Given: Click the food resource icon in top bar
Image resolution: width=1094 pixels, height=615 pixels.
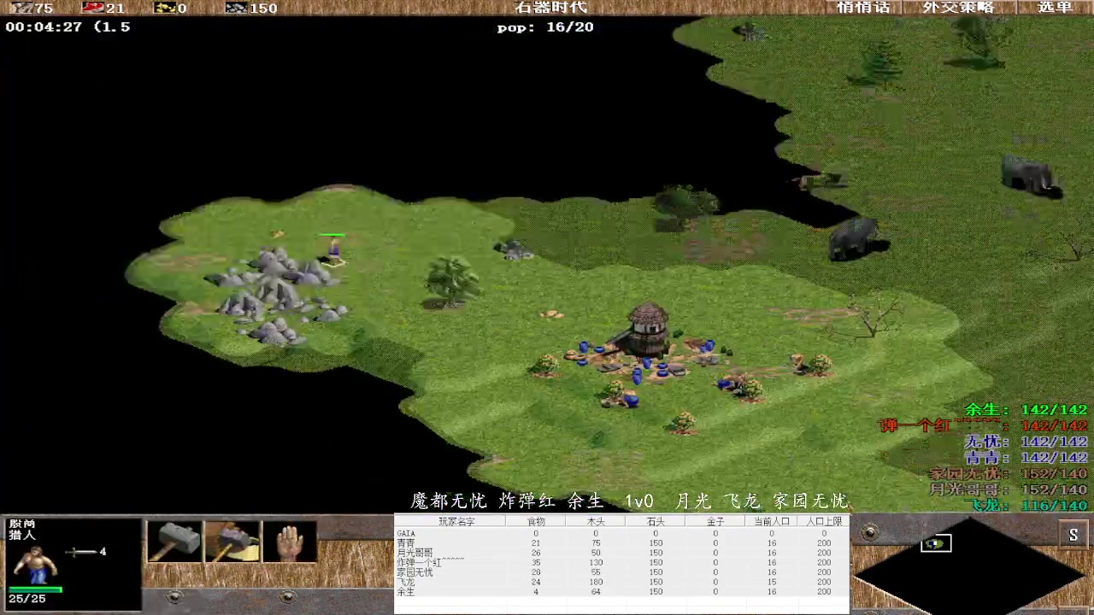Looking at the screenshot, I should 92,8.
